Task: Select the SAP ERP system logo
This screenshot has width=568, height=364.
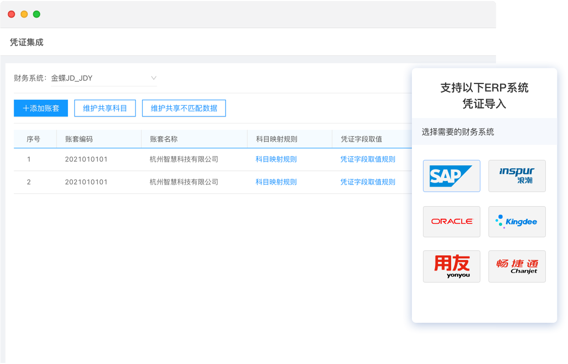Action: pyautogui.click(x=451, y=175)
